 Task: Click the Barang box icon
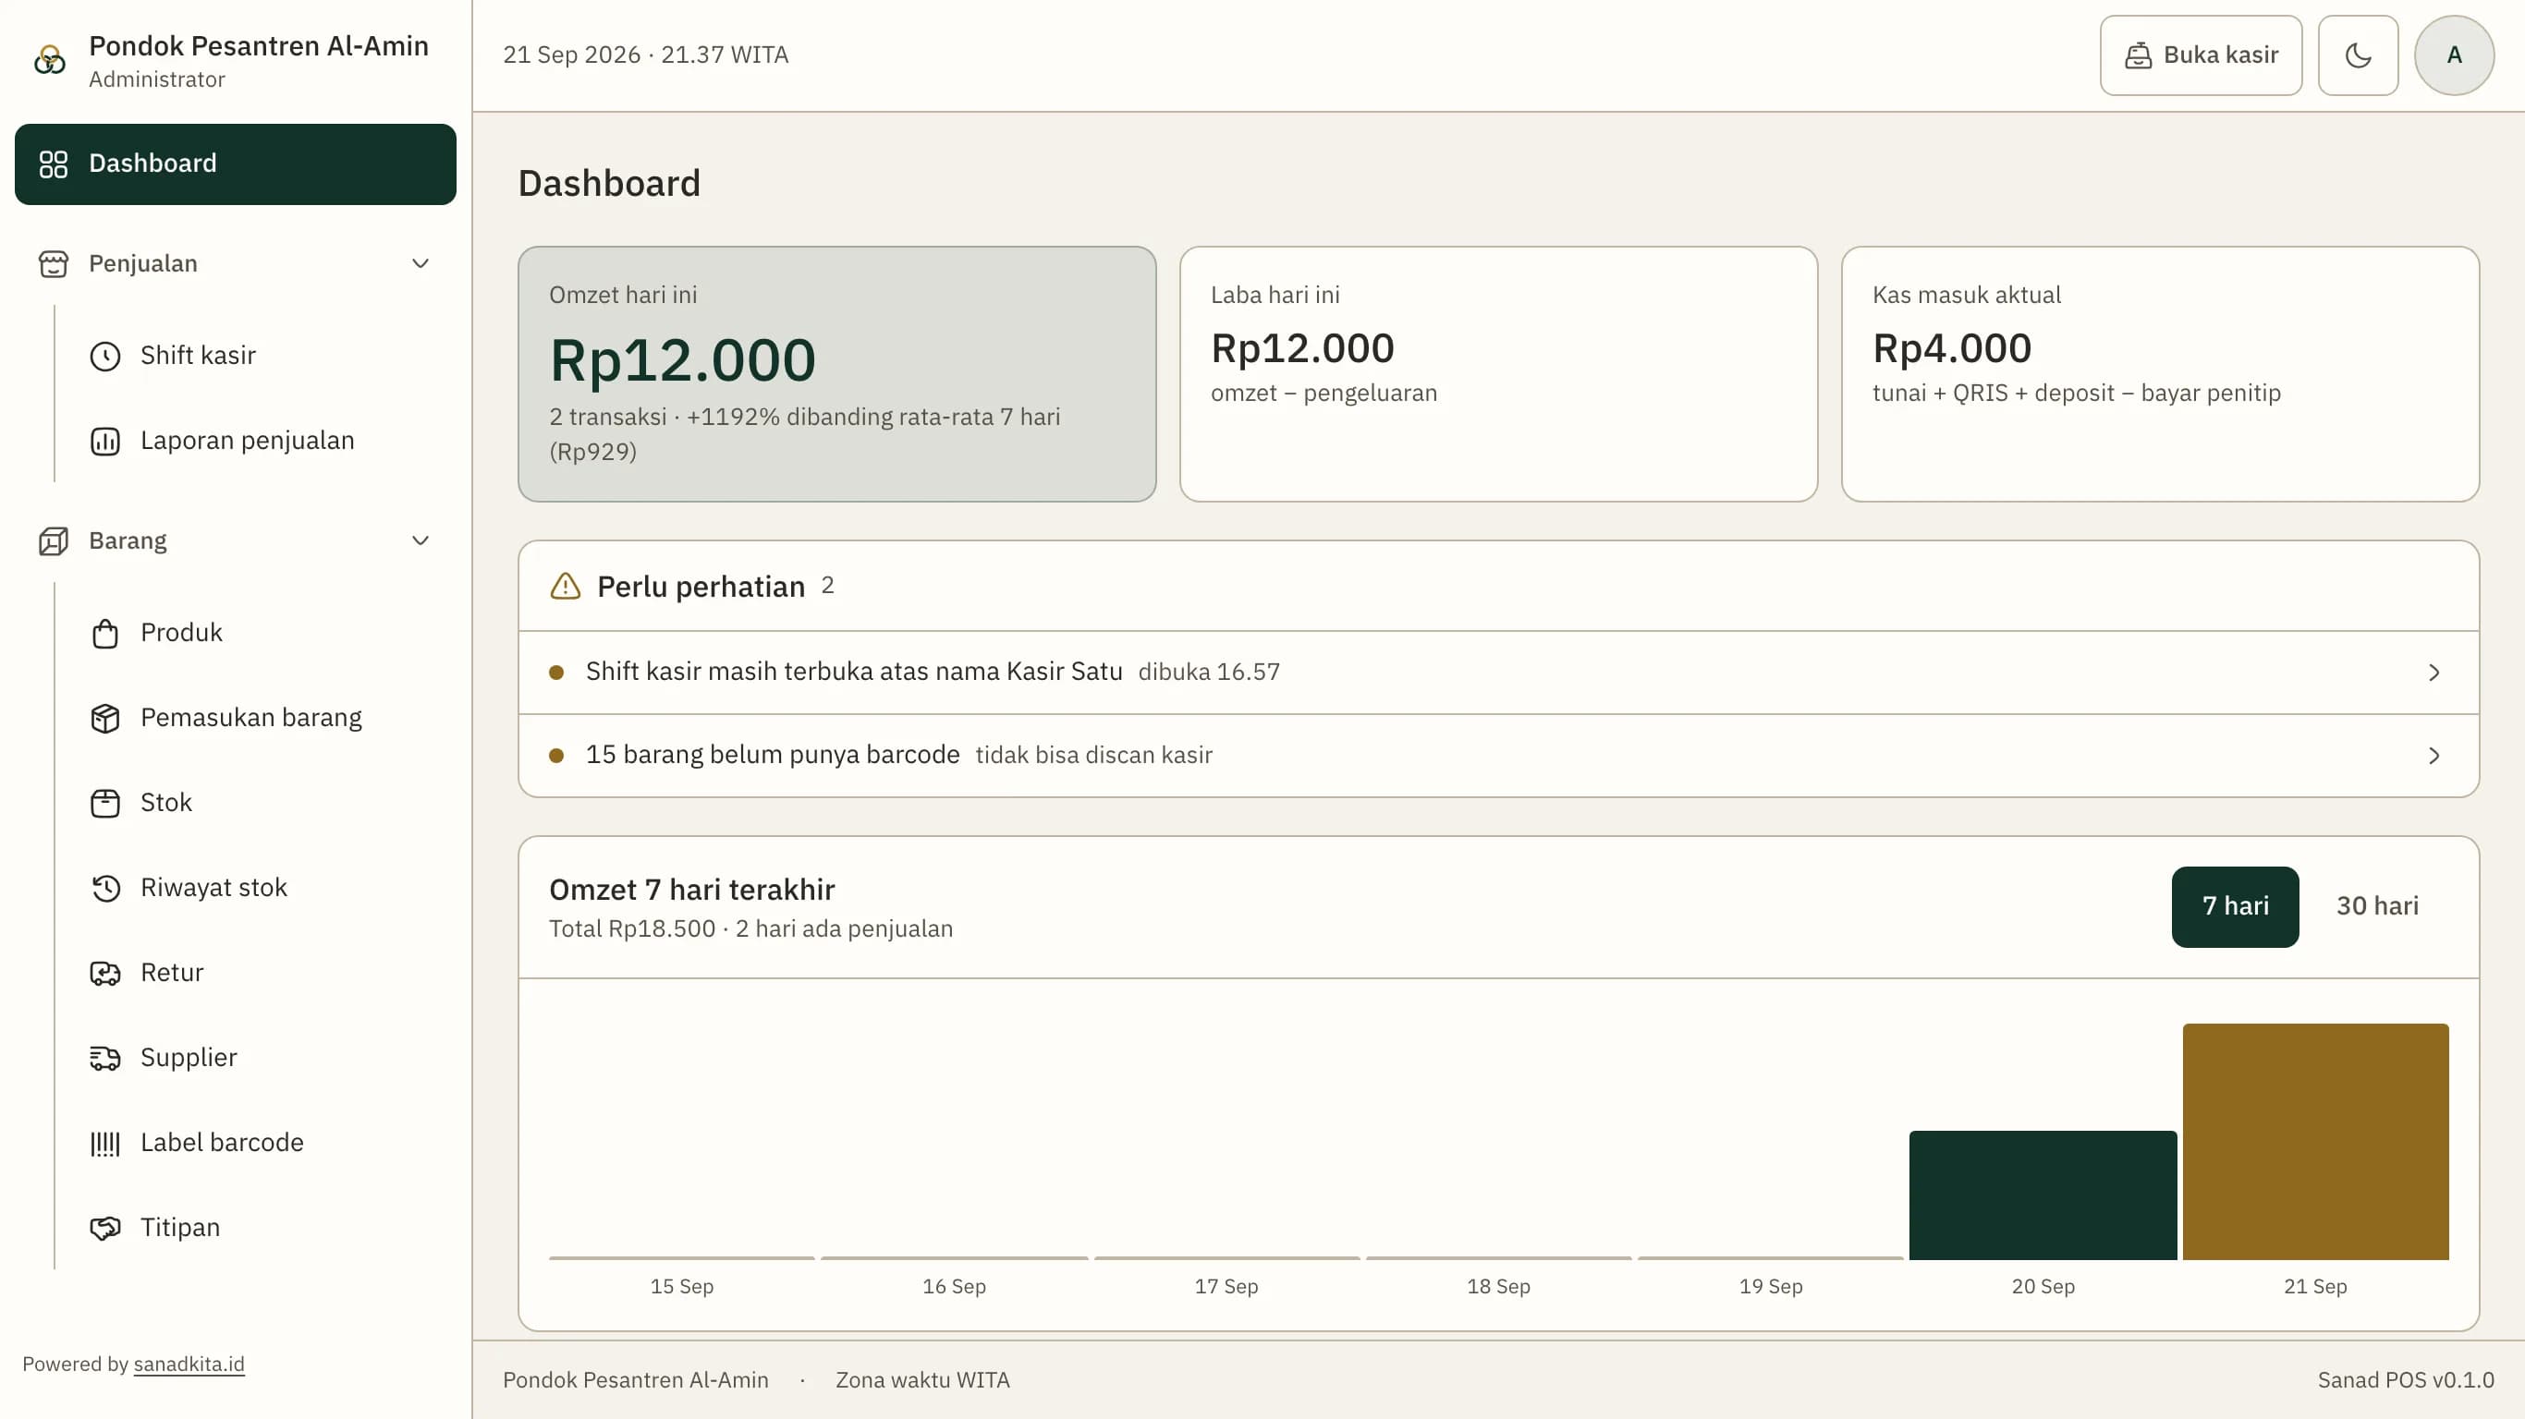coord(53,541)
